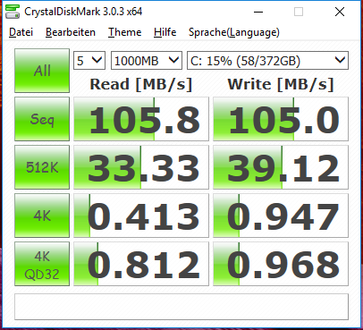Close the CrystalDiskMark window
363x330 pixels.
pyautogui.click(x=340, y=12)
